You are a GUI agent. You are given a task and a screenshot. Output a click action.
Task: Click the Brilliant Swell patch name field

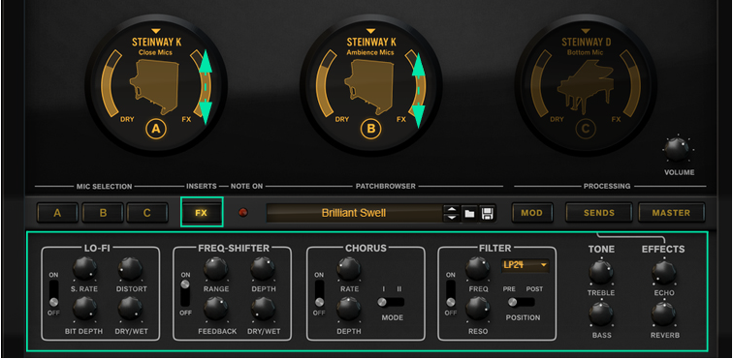[x=354, y=213]
